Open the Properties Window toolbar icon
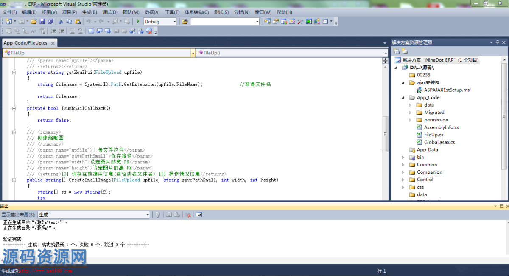Viewport: 509px width, 276px height. pyautogui.click(x=275, y=21)
